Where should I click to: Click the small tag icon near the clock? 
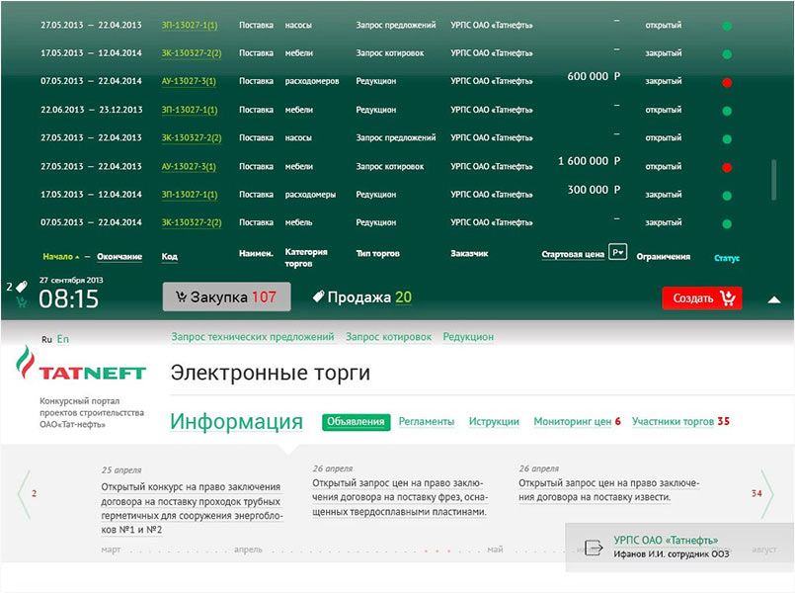[22, 287]
